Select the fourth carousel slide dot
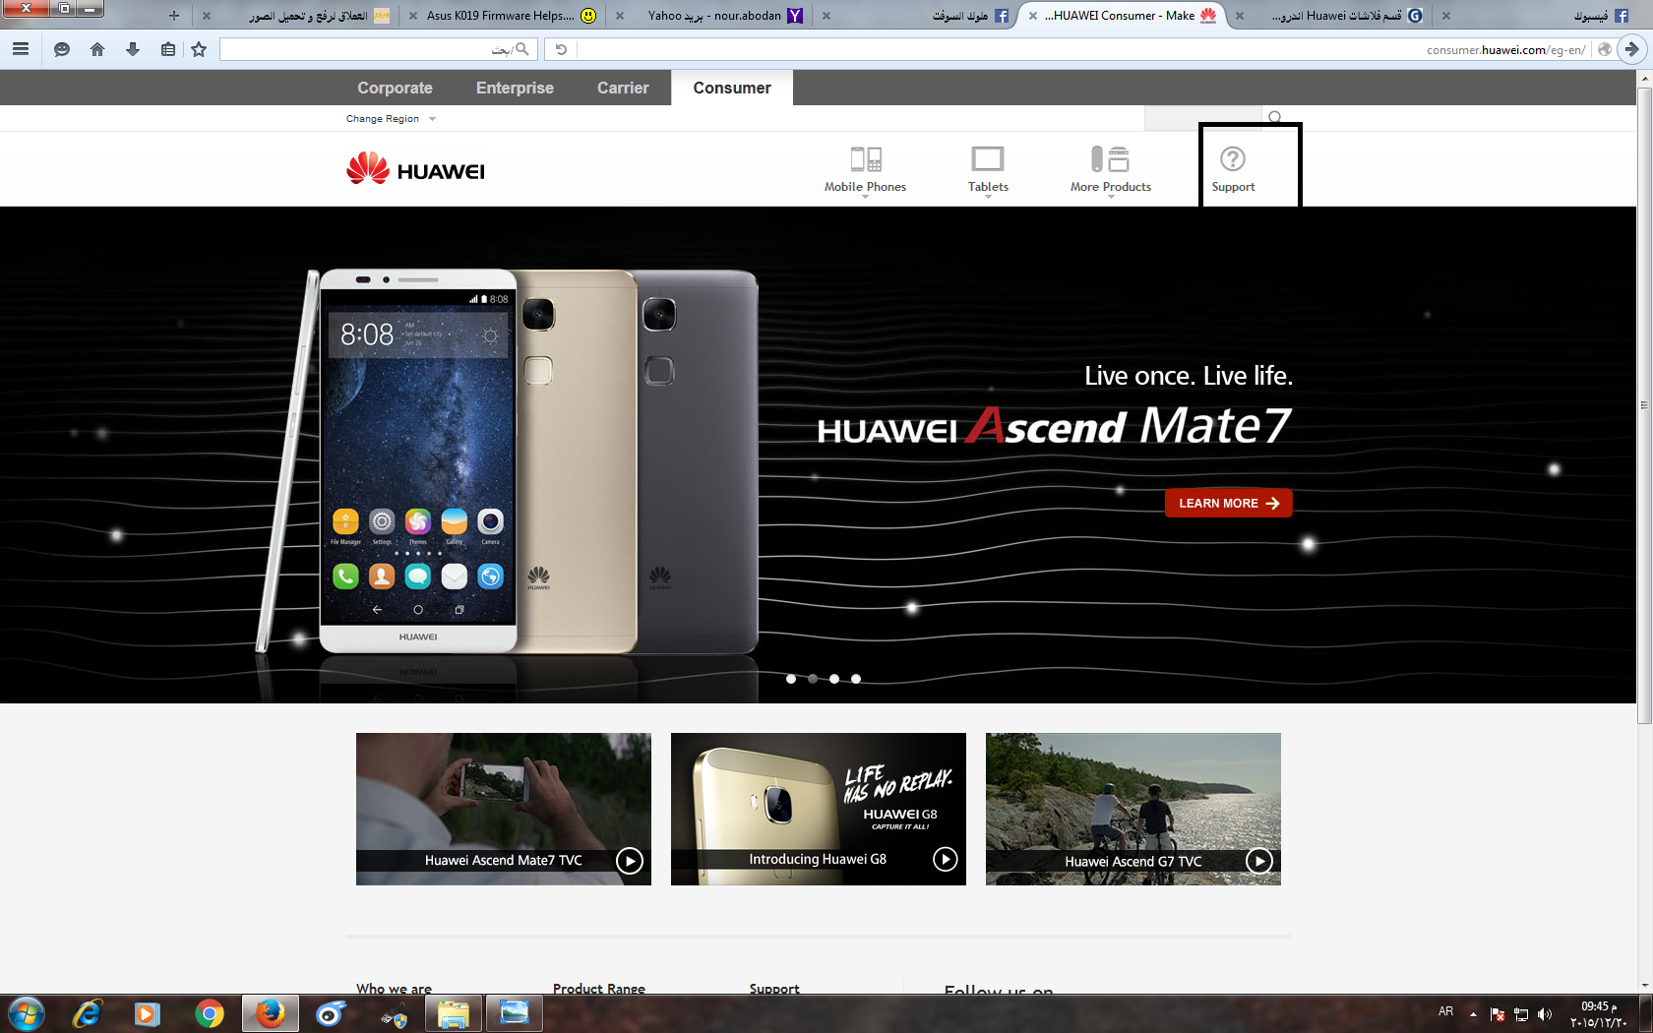 (x=856, y=679)
